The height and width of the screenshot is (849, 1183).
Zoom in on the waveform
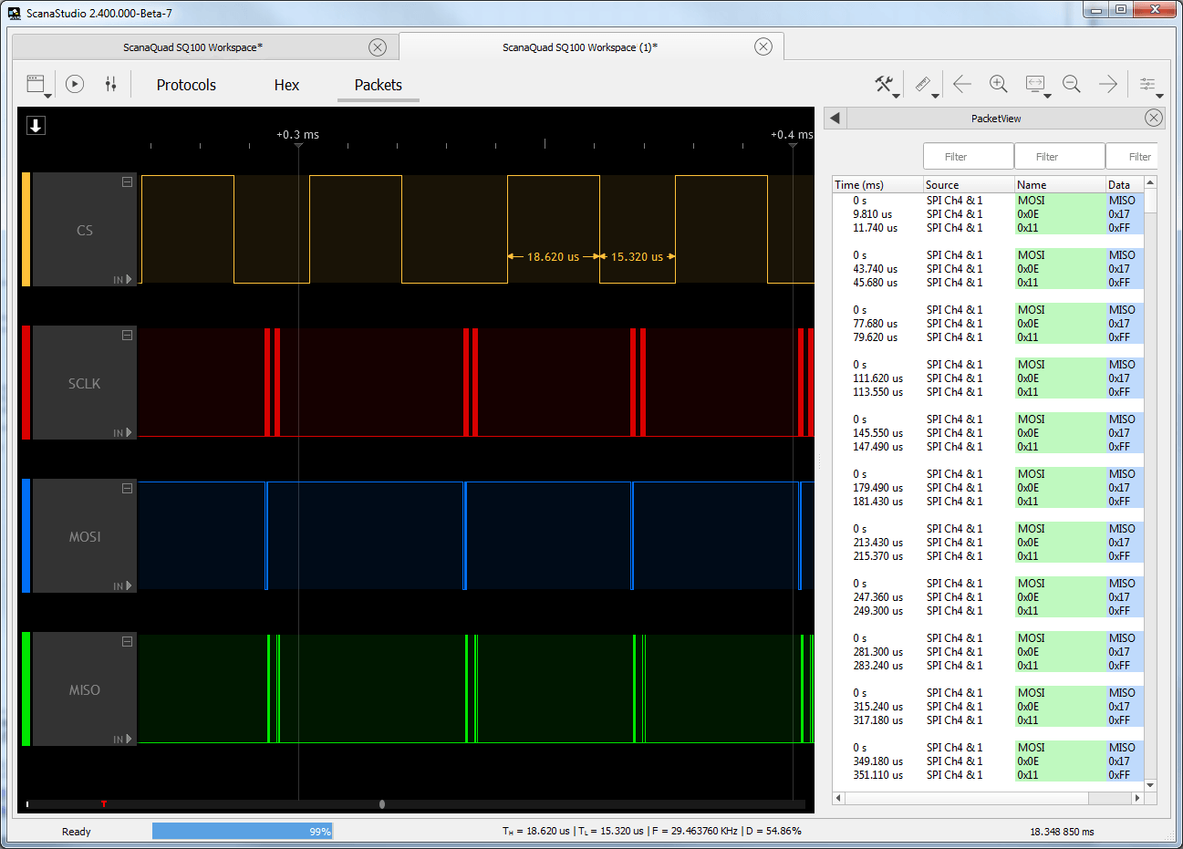pos(999,84)
